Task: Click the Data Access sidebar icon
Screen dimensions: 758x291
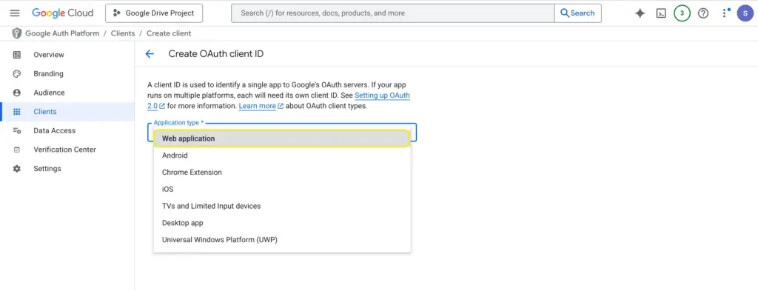Action: 17,130
